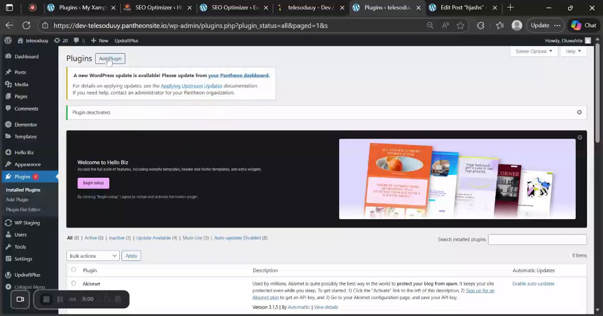603x316 pixels.
Task: Open the Media library icon in sidebar
Action: [x=8, y=85]
